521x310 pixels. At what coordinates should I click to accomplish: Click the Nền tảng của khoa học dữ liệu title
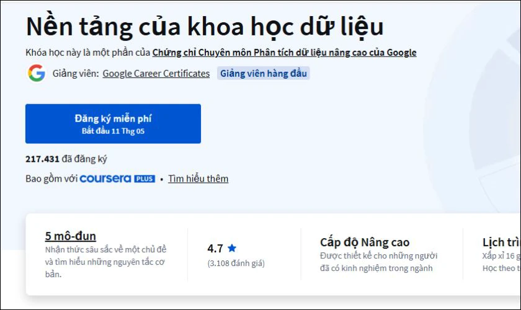[205, 27]
